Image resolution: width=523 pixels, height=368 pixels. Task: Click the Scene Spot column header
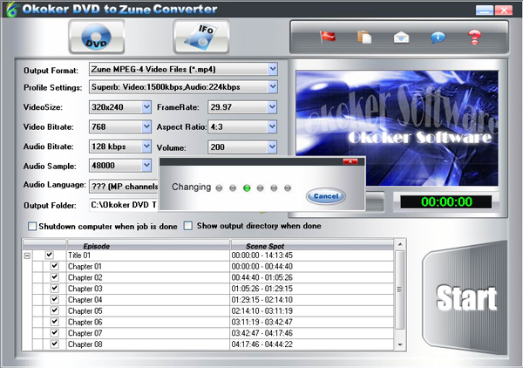[312, 245]
